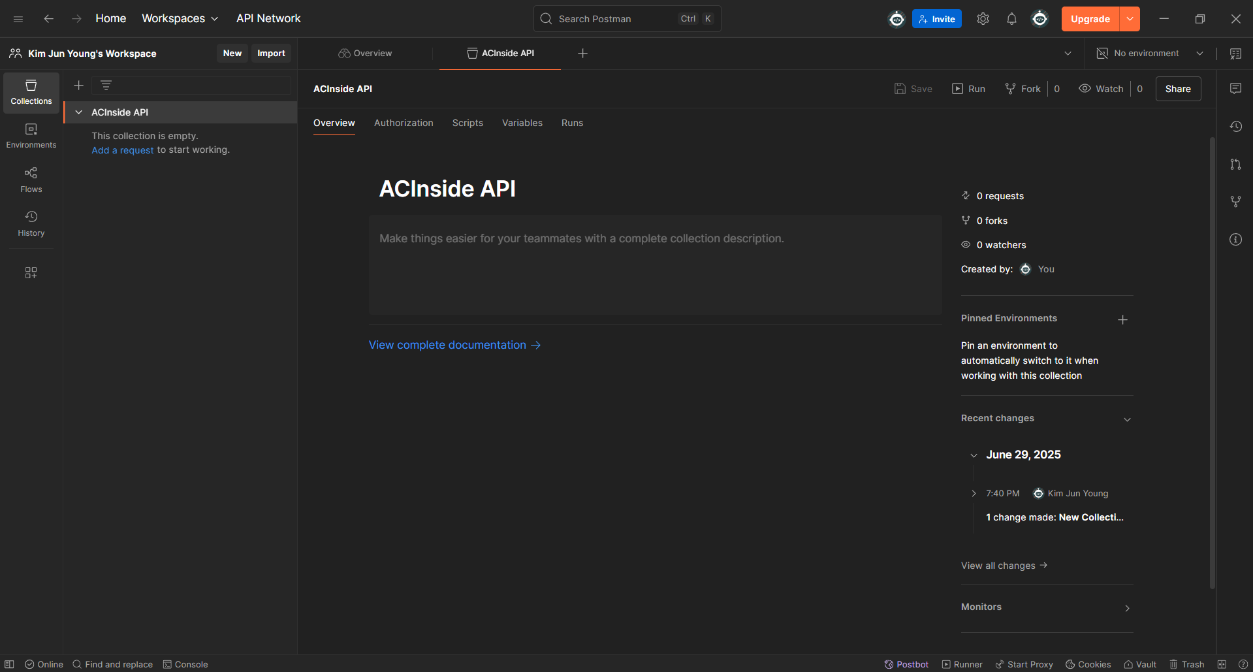This screenshot has height=672, width=1253.
Task: Open Settings gear icon
Action: 983,19
